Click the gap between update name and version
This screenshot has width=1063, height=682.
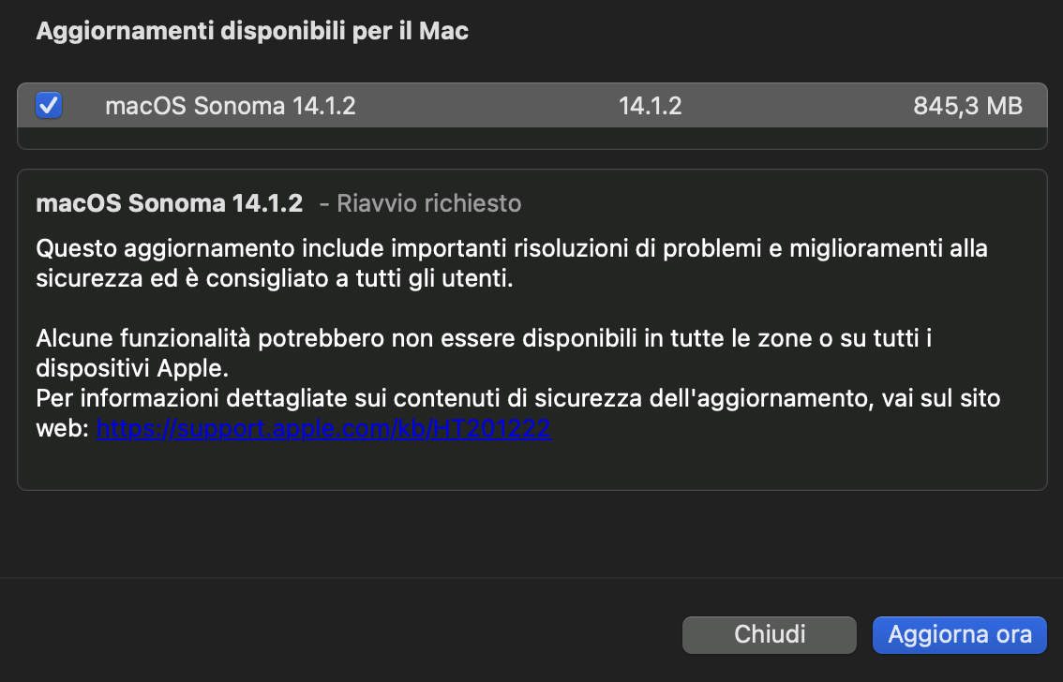click(x=487, y=106)
